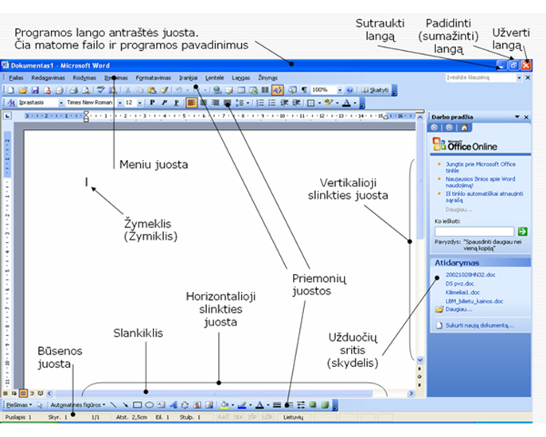The image size is (546, 437).
Task: Click the Columns icon
Action: coord(265,90)
